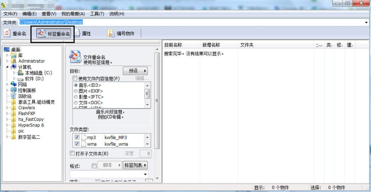Expand the 本地磁盘 (C:) tree node

[14, 72]
